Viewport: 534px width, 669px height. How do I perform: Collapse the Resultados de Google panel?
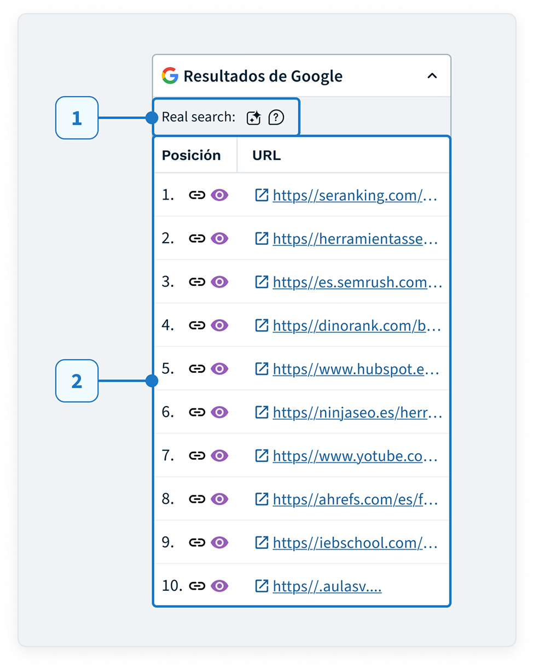(432, 76)
